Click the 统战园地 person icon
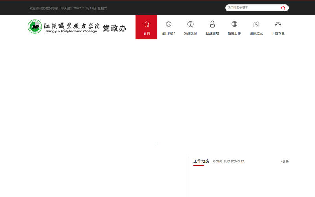This screenshot has width=315, height=197. [212, 24]
